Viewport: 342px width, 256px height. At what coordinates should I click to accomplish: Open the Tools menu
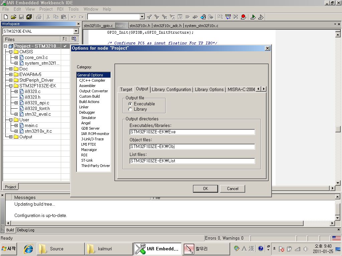[x=73, y=9]
